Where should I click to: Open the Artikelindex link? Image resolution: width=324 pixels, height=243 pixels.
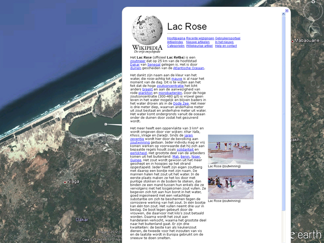coord(175,42)
